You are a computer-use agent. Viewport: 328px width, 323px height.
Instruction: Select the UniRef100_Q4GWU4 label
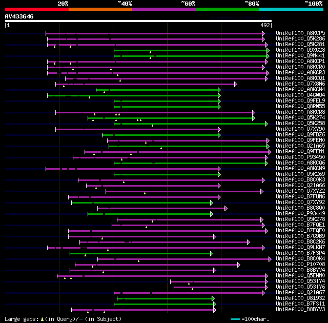[300, 95]
